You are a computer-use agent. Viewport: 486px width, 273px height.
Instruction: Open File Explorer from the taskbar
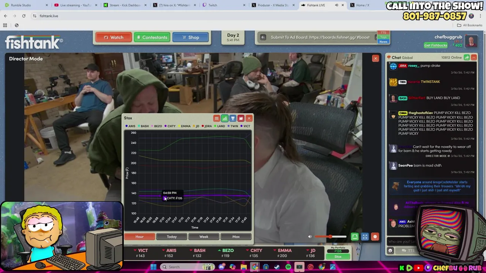point(243,267)
